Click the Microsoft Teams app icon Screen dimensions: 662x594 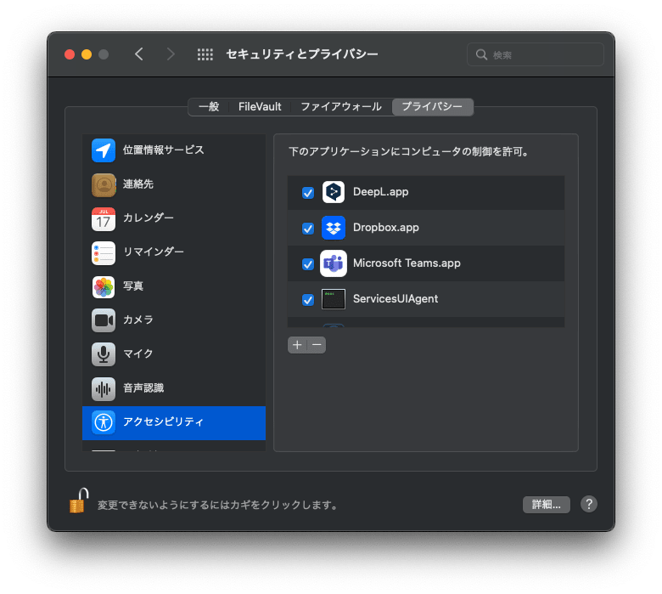[334, 263]
